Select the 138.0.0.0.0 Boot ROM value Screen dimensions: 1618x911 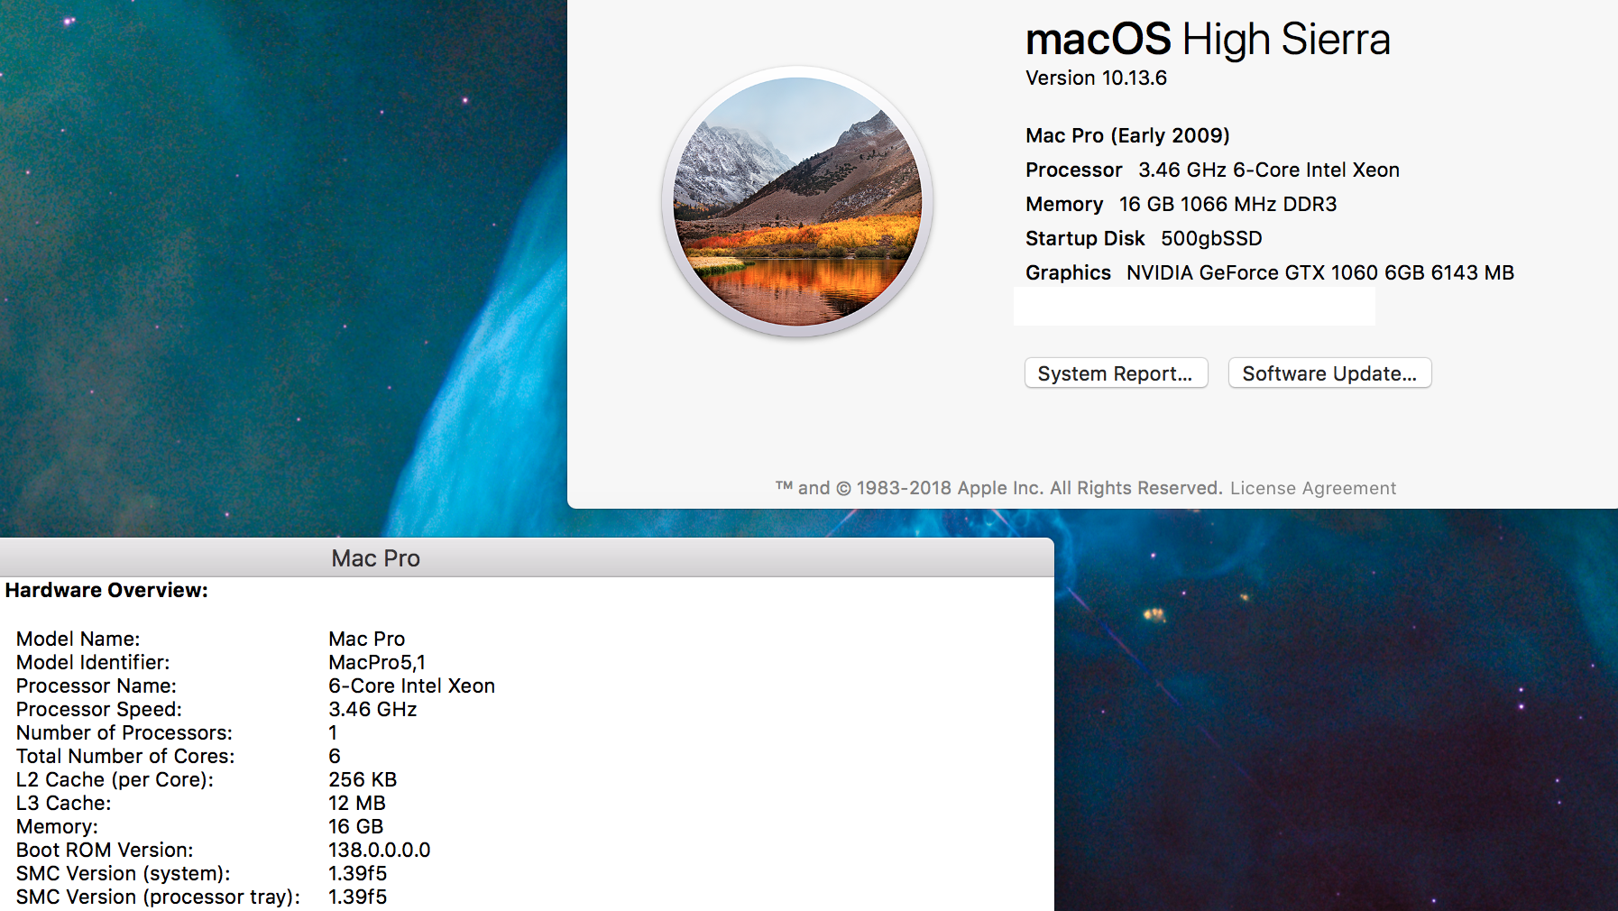380,850
